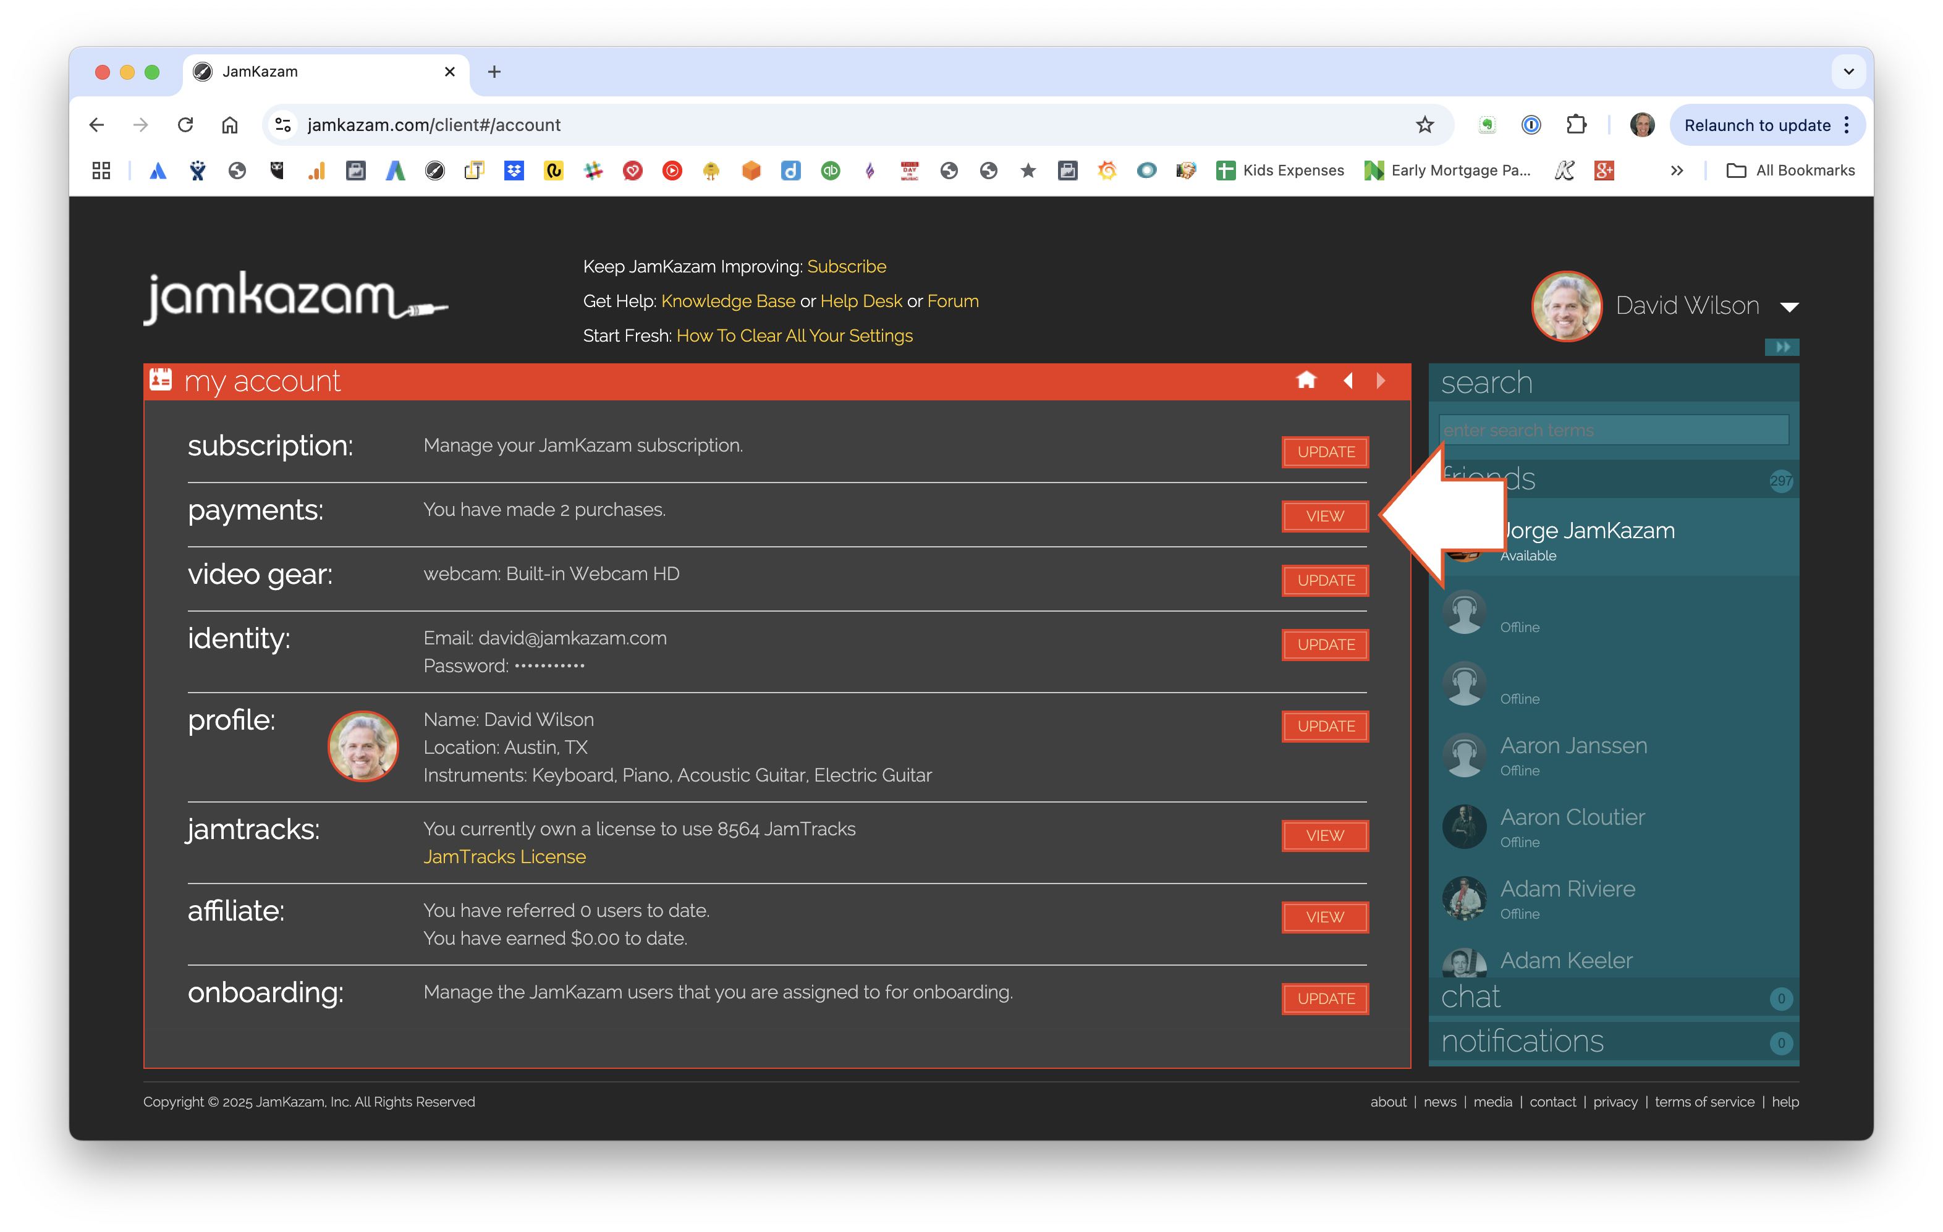Open the David Wilson user dropdown arrow
The width and height of the screenshot is (1943, 1232).
tap(1789, 306)
